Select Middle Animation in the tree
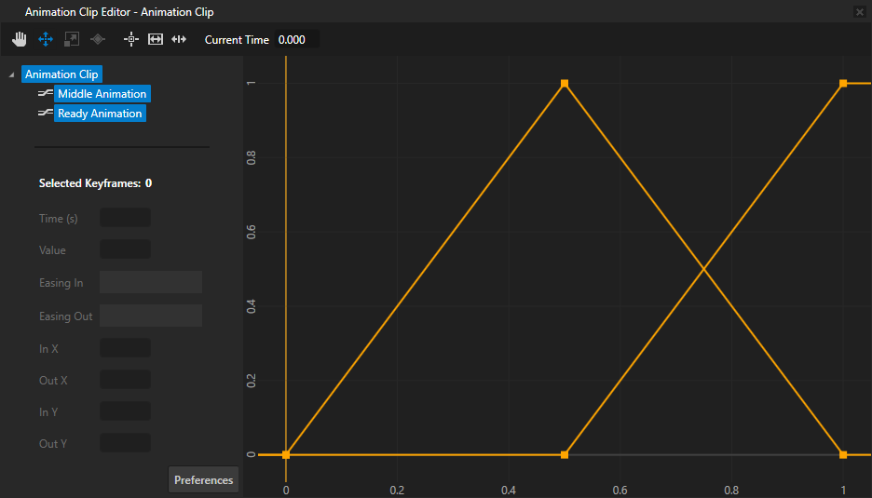Image resolution: width=872 pixels, height=498 pixels. click(102, 94)
